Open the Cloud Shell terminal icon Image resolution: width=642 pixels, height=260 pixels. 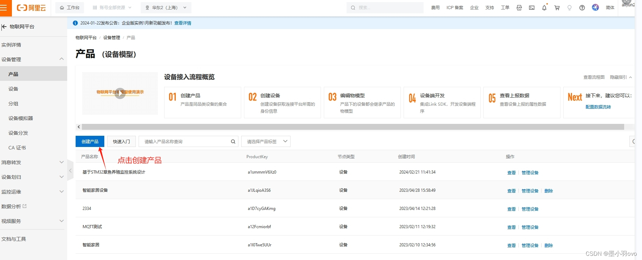point(532,8)
